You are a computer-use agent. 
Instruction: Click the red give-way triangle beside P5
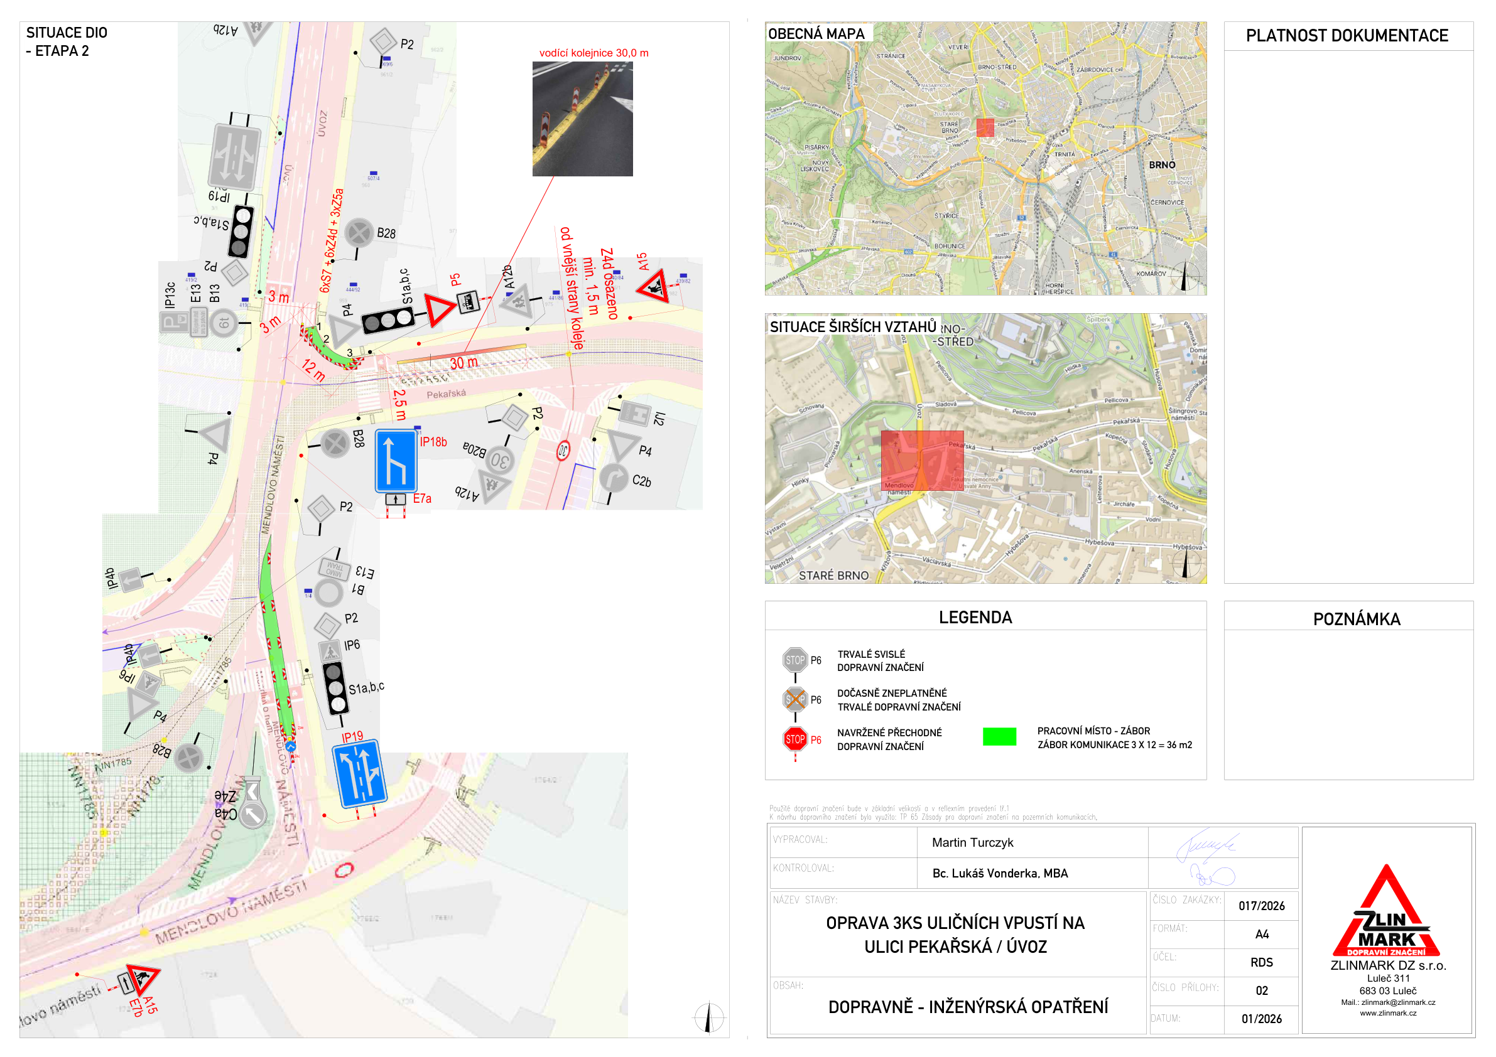tap(439, 310)
